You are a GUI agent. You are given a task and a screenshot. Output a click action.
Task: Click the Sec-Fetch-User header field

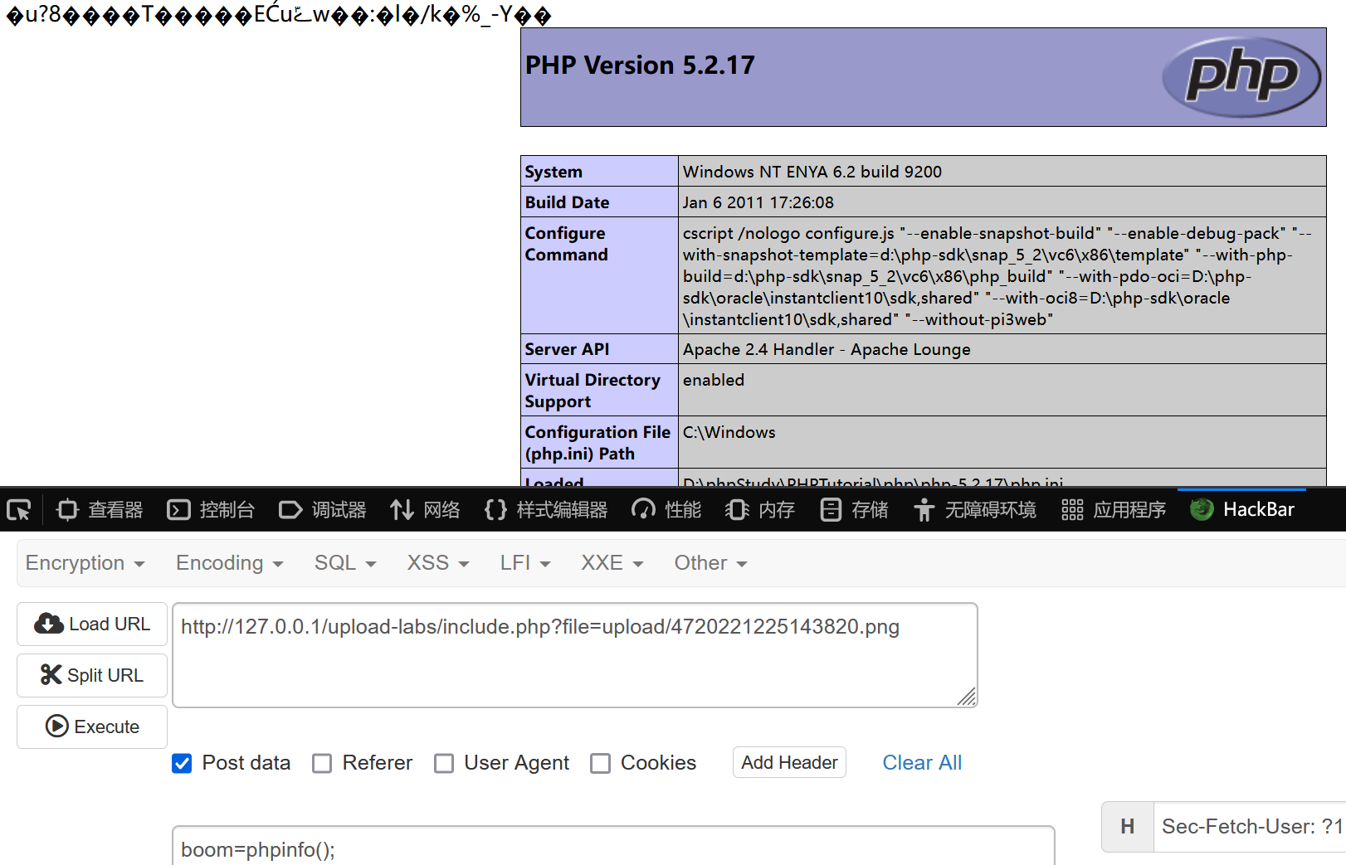[1250, 827]
